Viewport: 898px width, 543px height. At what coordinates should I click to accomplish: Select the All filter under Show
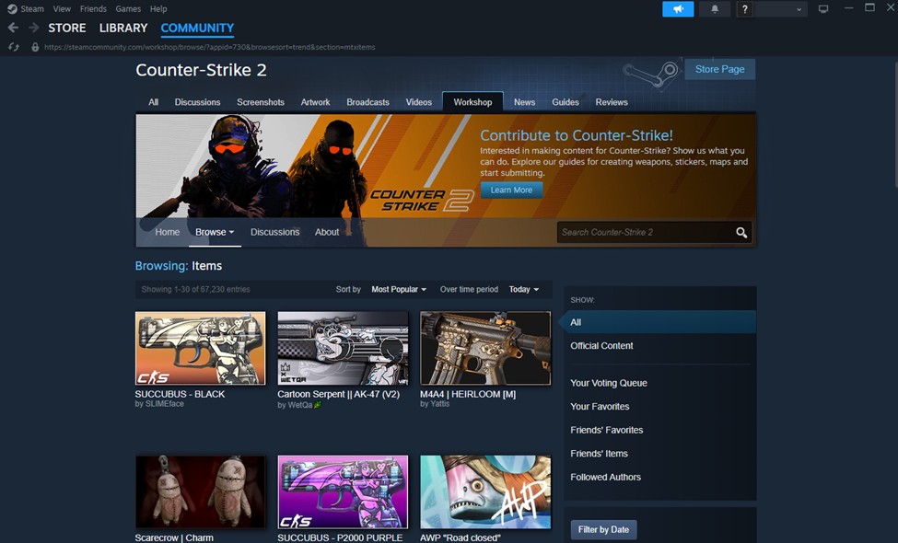pyautogui.click(x=659, y=322)
